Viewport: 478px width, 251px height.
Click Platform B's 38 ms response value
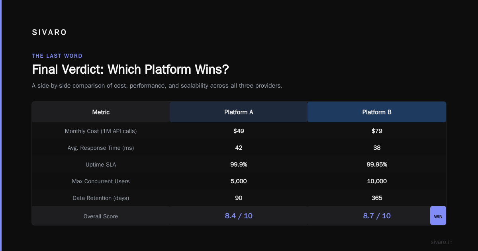click(377, 147)
